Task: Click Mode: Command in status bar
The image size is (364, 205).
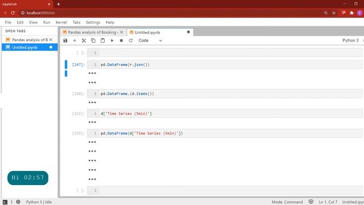Action: point(287,202)
